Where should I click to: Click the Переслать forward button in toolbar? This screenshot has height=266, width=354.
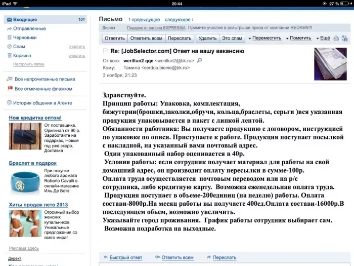tap(180, 38)
